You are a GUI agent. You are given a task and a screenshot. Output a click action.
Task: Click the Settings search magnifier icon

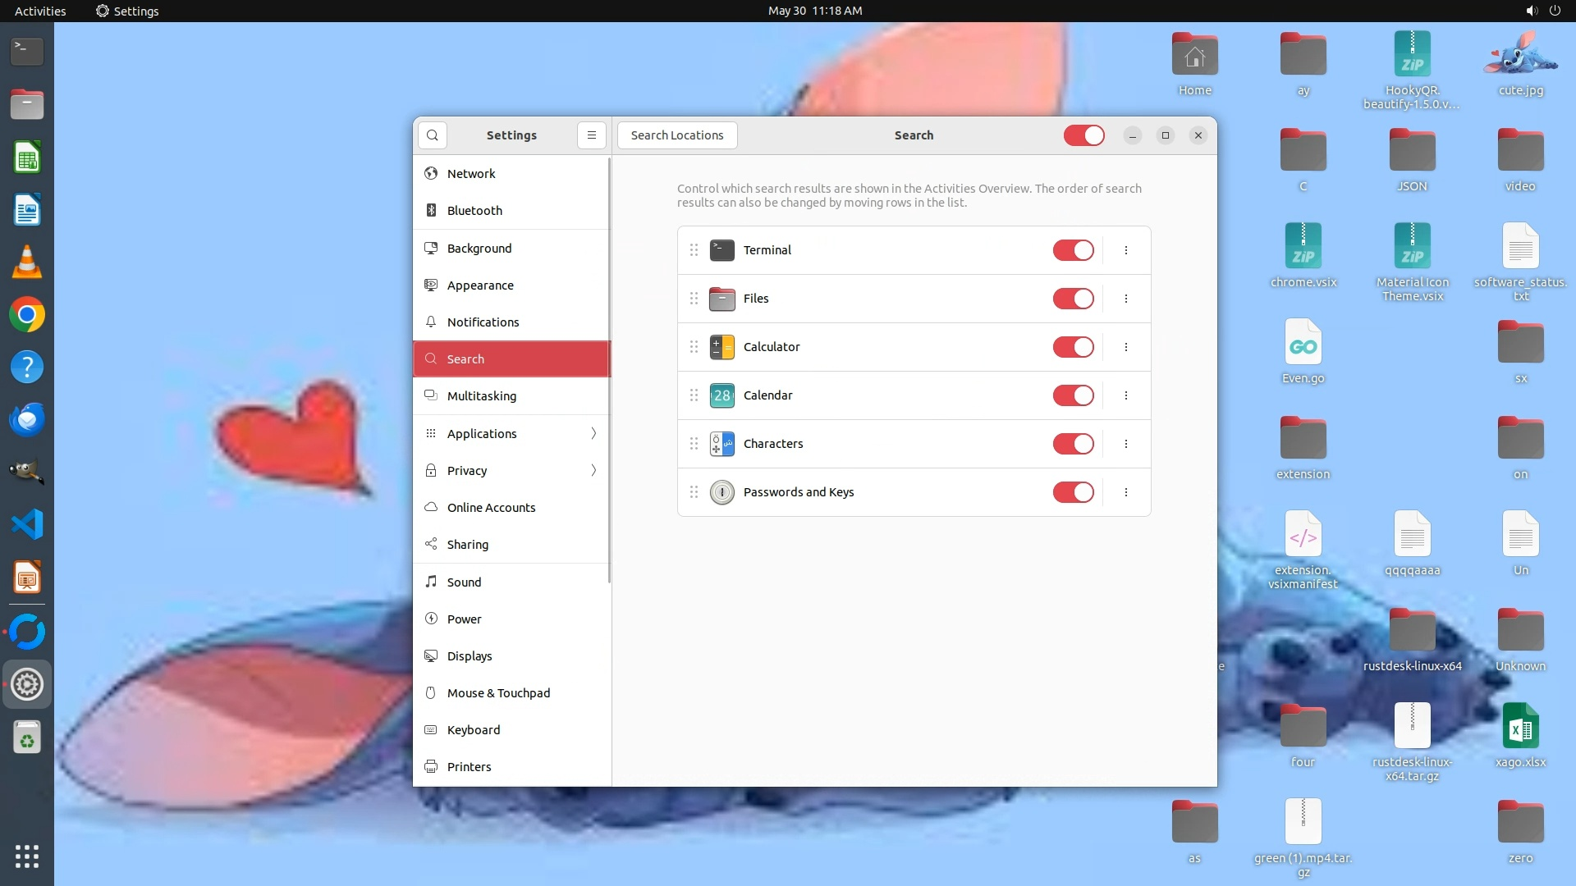(433, 135)
